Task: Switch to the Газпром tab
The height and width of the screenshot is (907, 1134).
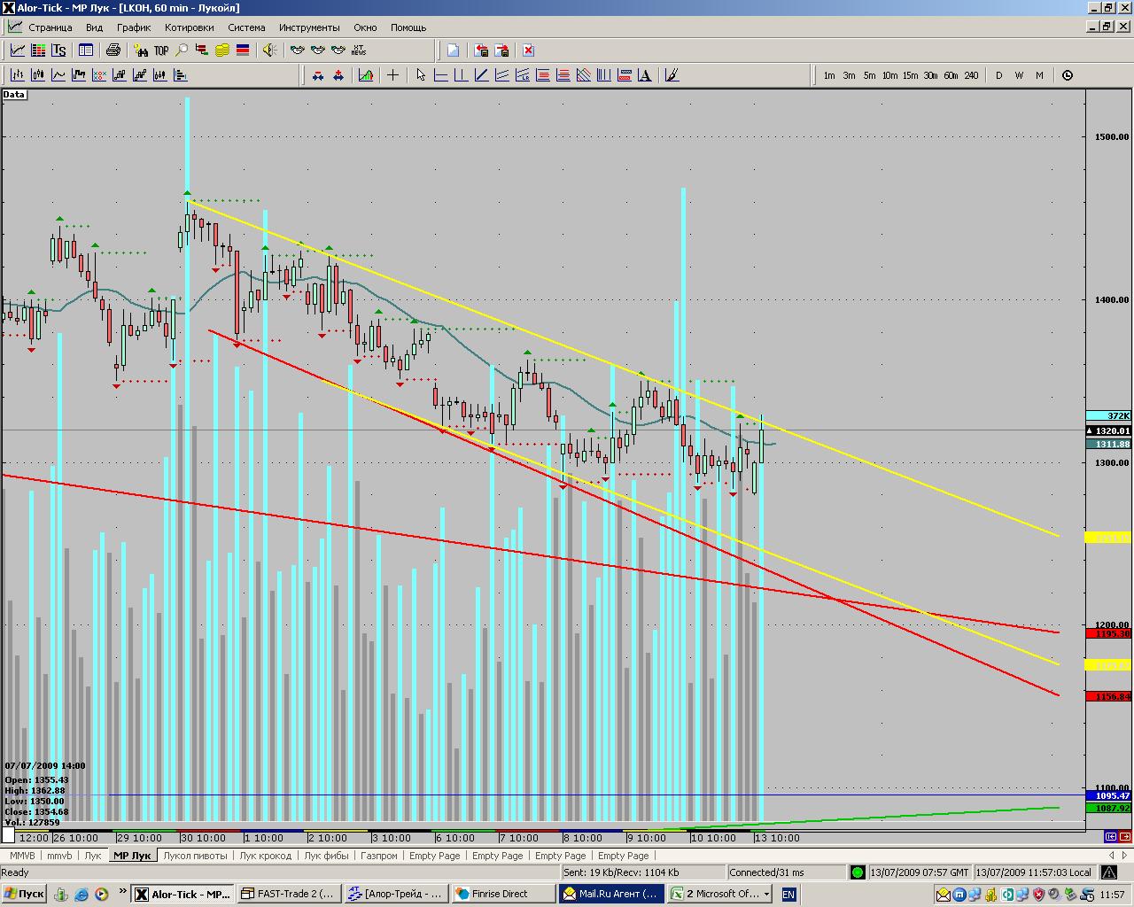Action: [379, 856]
